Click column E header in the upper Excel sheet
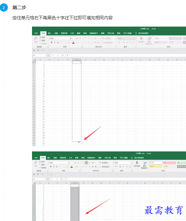Viewport: 186px width, 221px height. click(77, 60)
